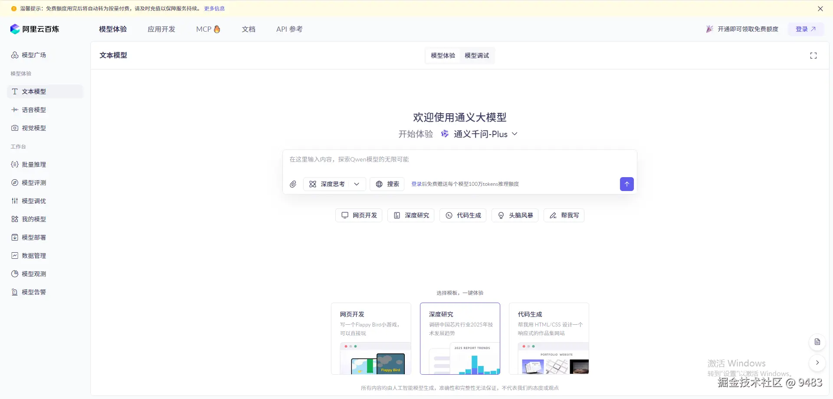Screen dimensions: 833x399
Task: Open 视觉模型 in the sidebar
Action: pyautogui.click(x=45, y=128)
